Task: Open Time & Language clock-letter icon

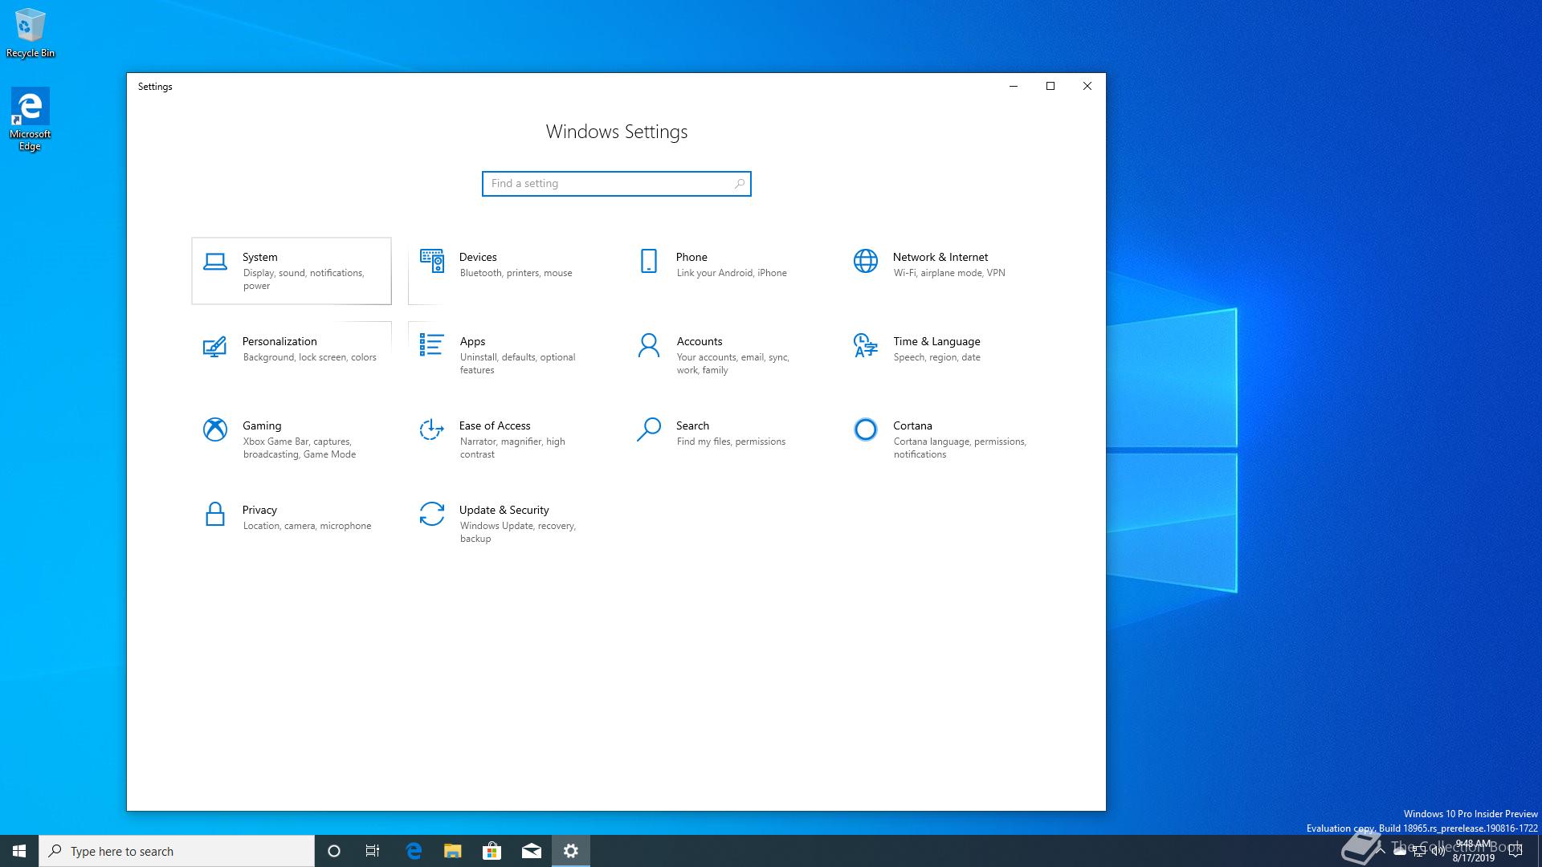Action: click(x=865, y=345)
